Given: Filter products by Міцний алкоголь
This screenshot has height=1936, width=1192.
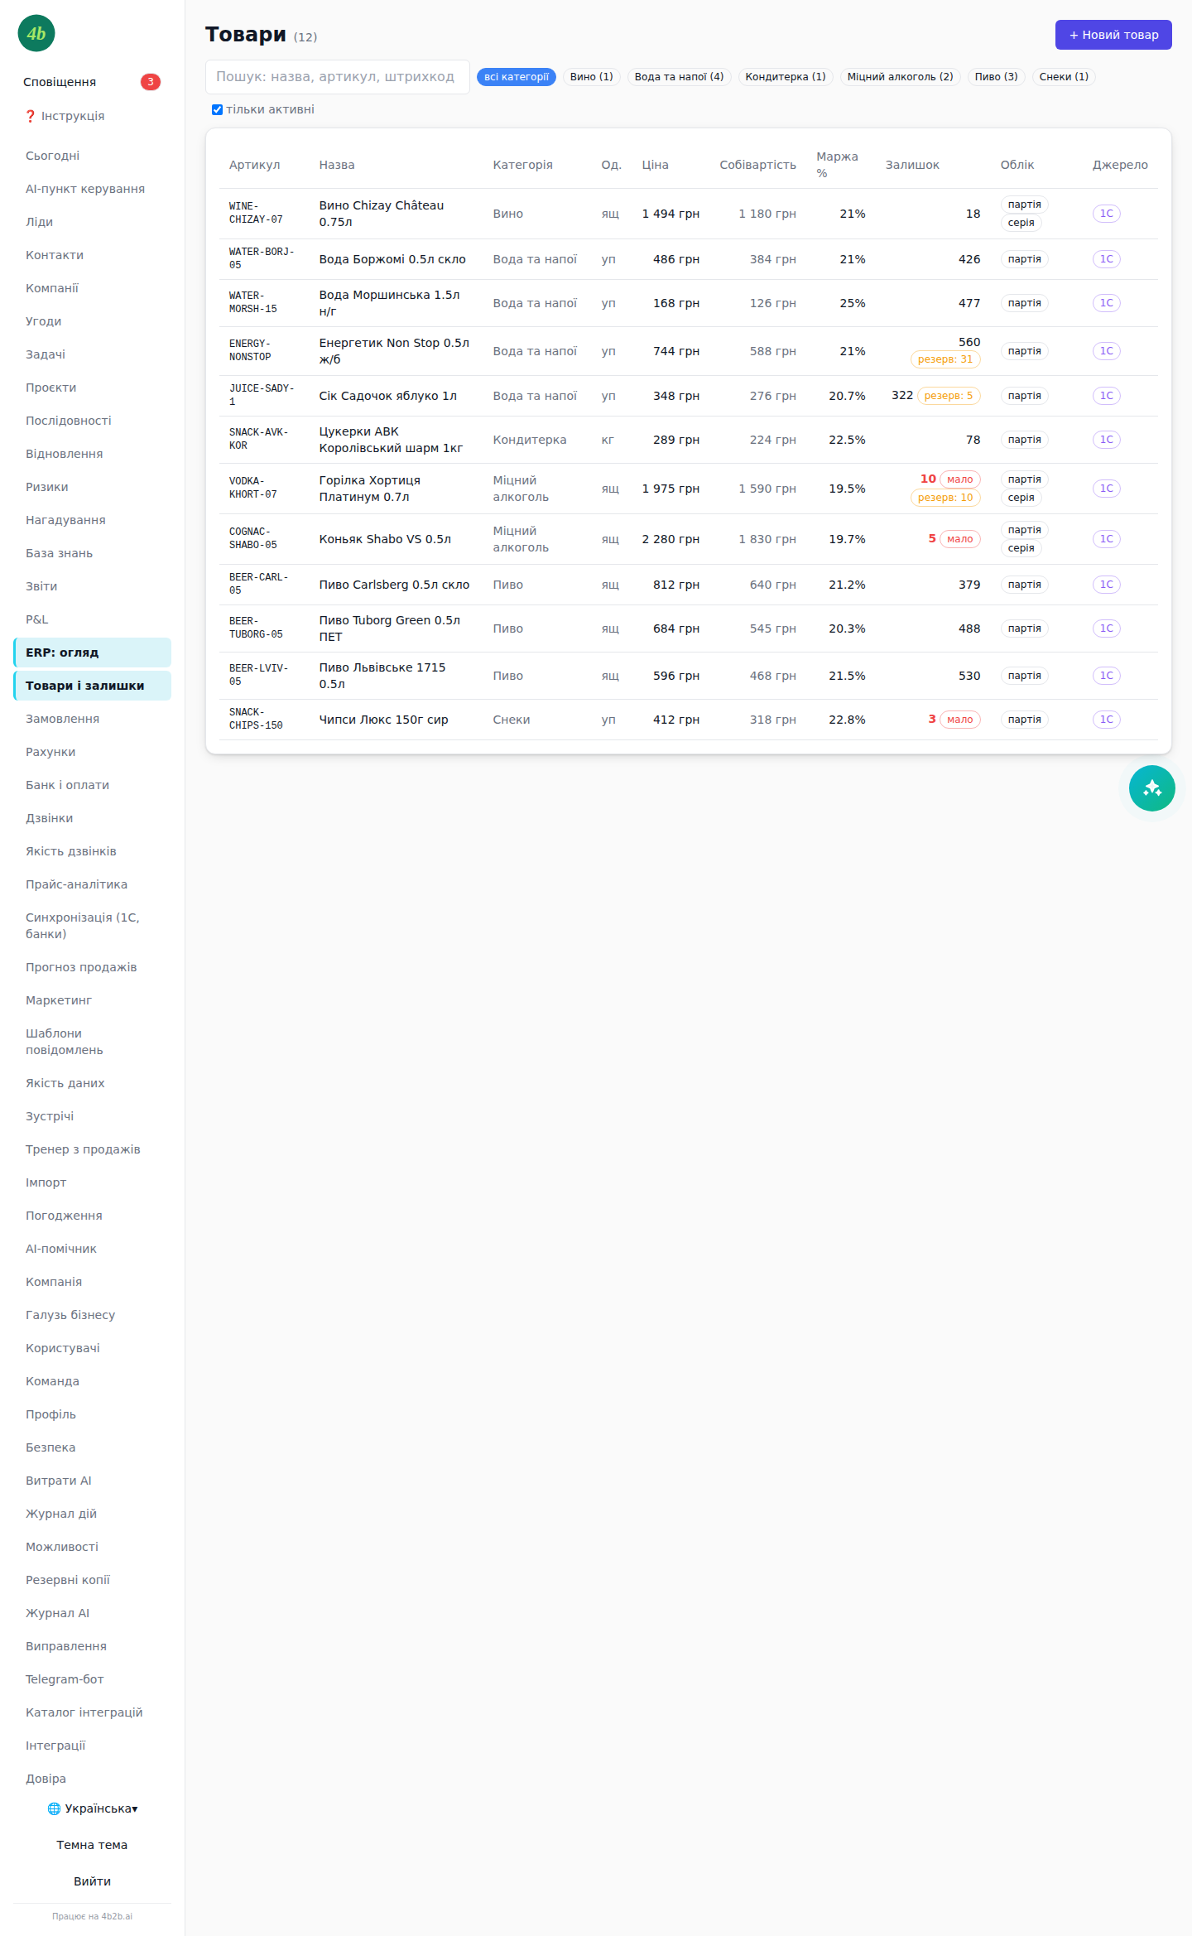Looking at the screenshot, I should pyautogui.click(x=900, y=77).
